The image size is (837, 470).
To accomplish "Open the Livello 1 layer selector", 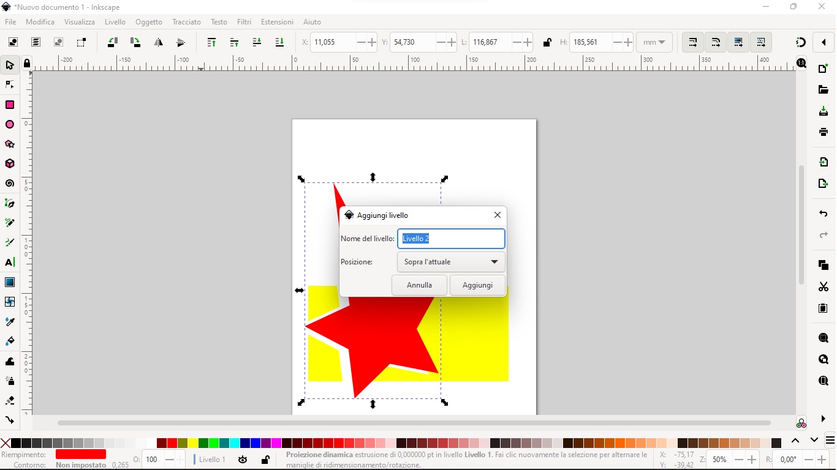I will click(211, 460).
